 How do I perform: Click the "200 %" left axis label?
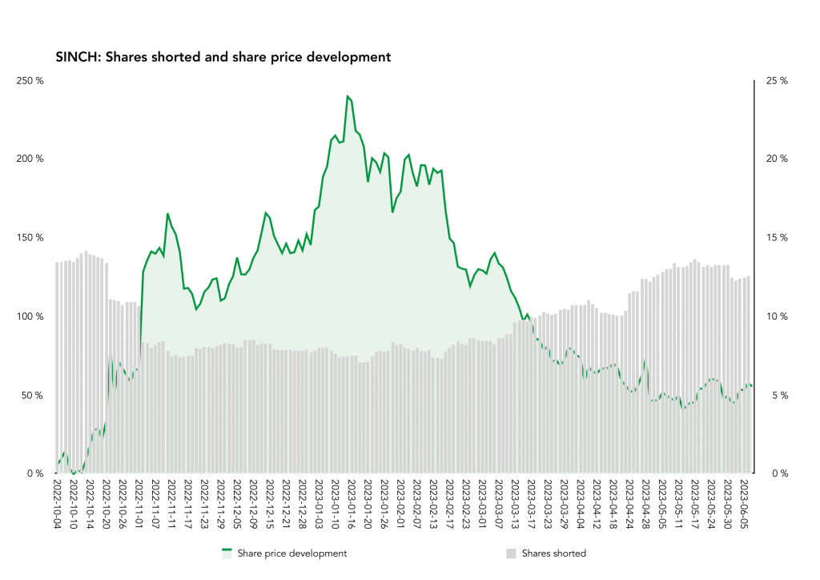tap(30, 159)
